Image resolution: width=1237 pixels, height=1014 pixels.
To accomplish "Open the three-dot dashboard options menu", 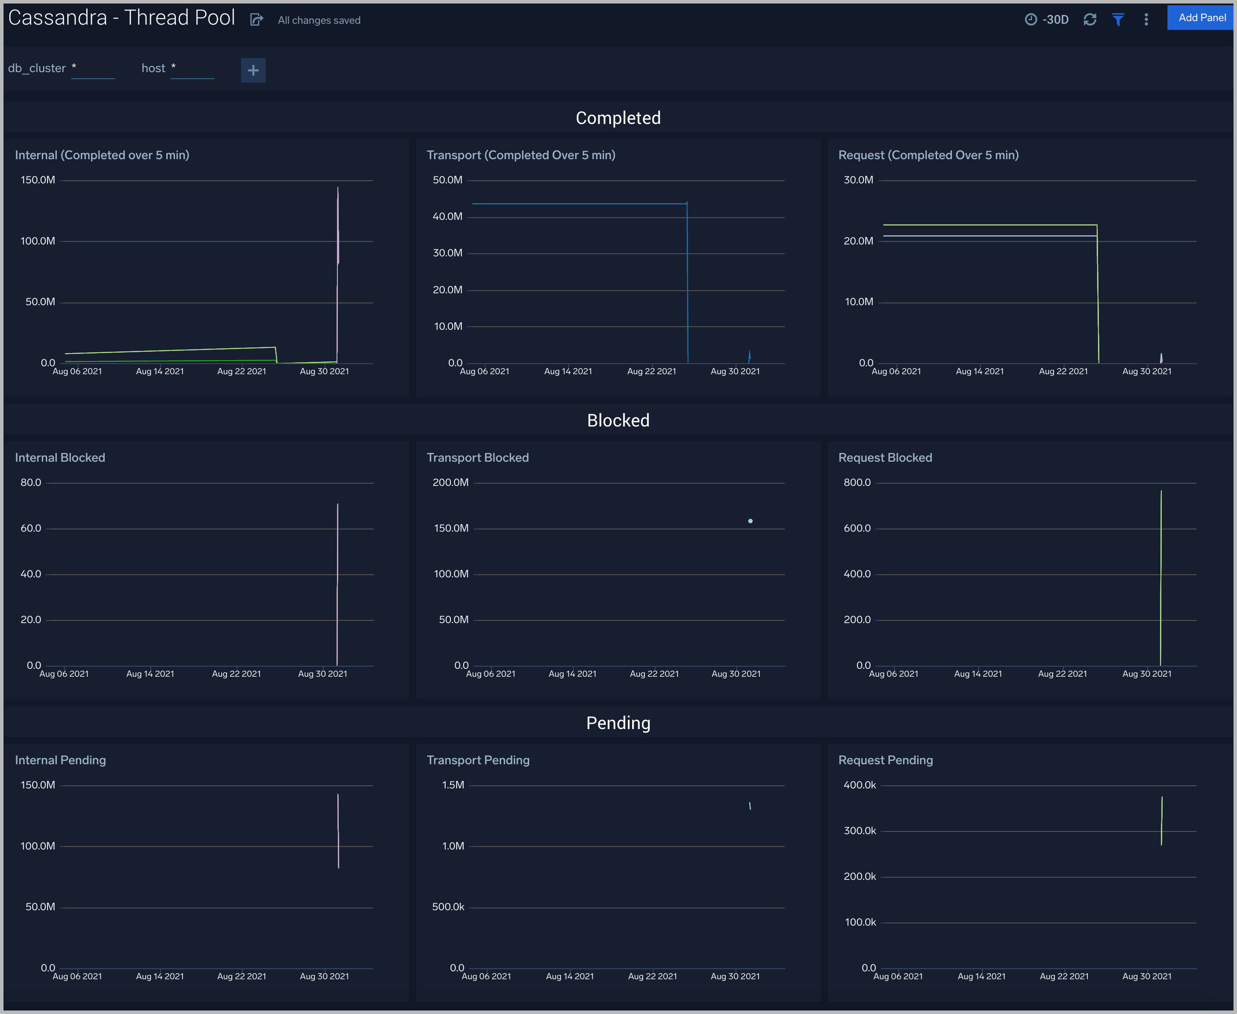I will pos(1146,19).
